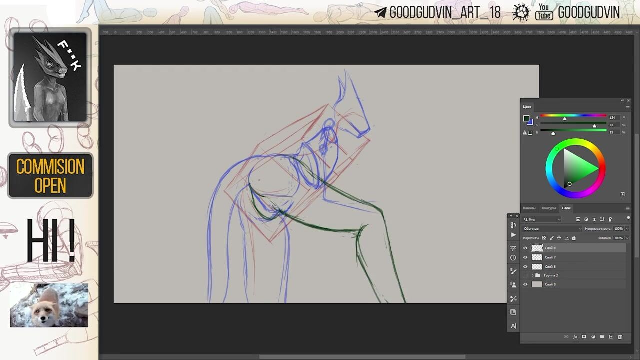Filter layers by shape layer icon
This screenshot has height=360, width=640.
click(x=602, y=219)
